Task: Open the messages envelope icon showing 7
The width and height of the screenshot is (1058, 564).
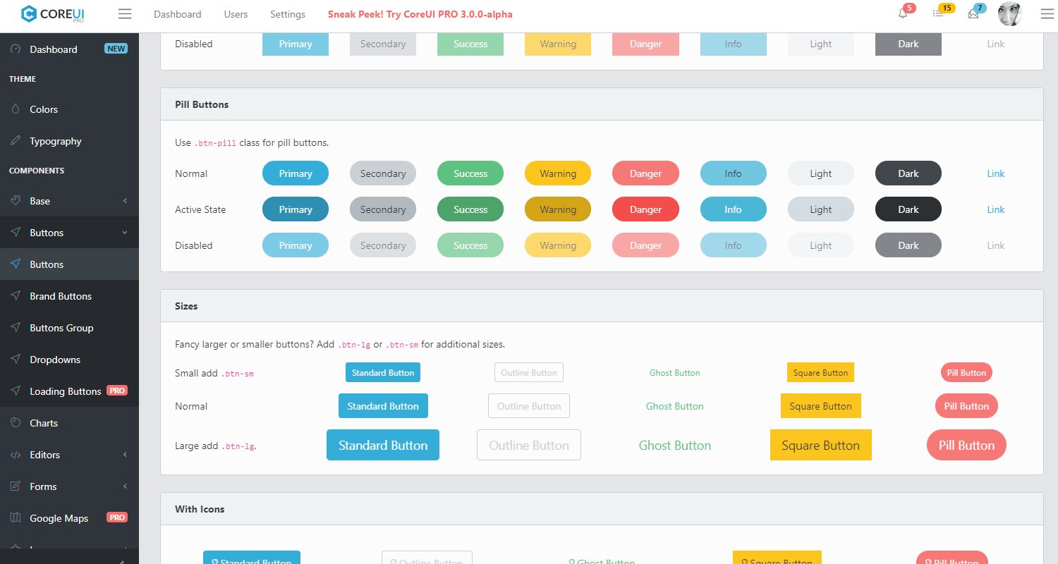Action: click(974, 13)
